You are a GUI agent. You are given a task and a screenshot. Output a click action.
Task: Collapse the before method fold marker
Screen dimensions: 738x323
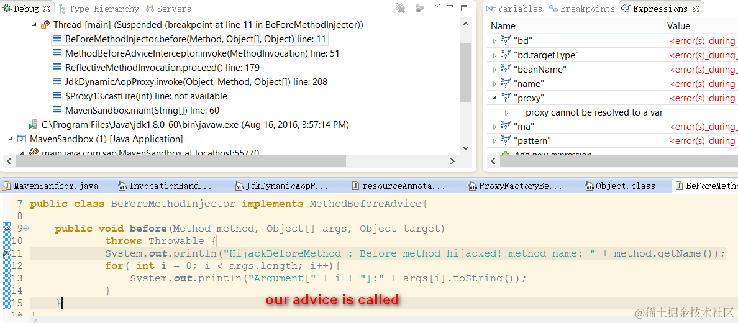click(x=26, y=229)
